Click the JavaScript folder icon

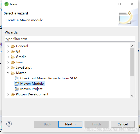click(13, 68)
